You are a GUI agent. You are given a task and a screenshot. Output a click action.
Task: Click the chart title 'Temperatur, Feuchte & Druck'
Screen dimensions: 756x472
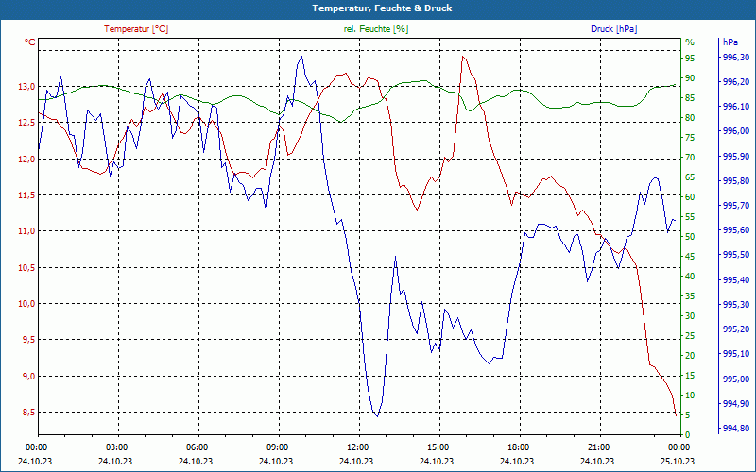382,8
